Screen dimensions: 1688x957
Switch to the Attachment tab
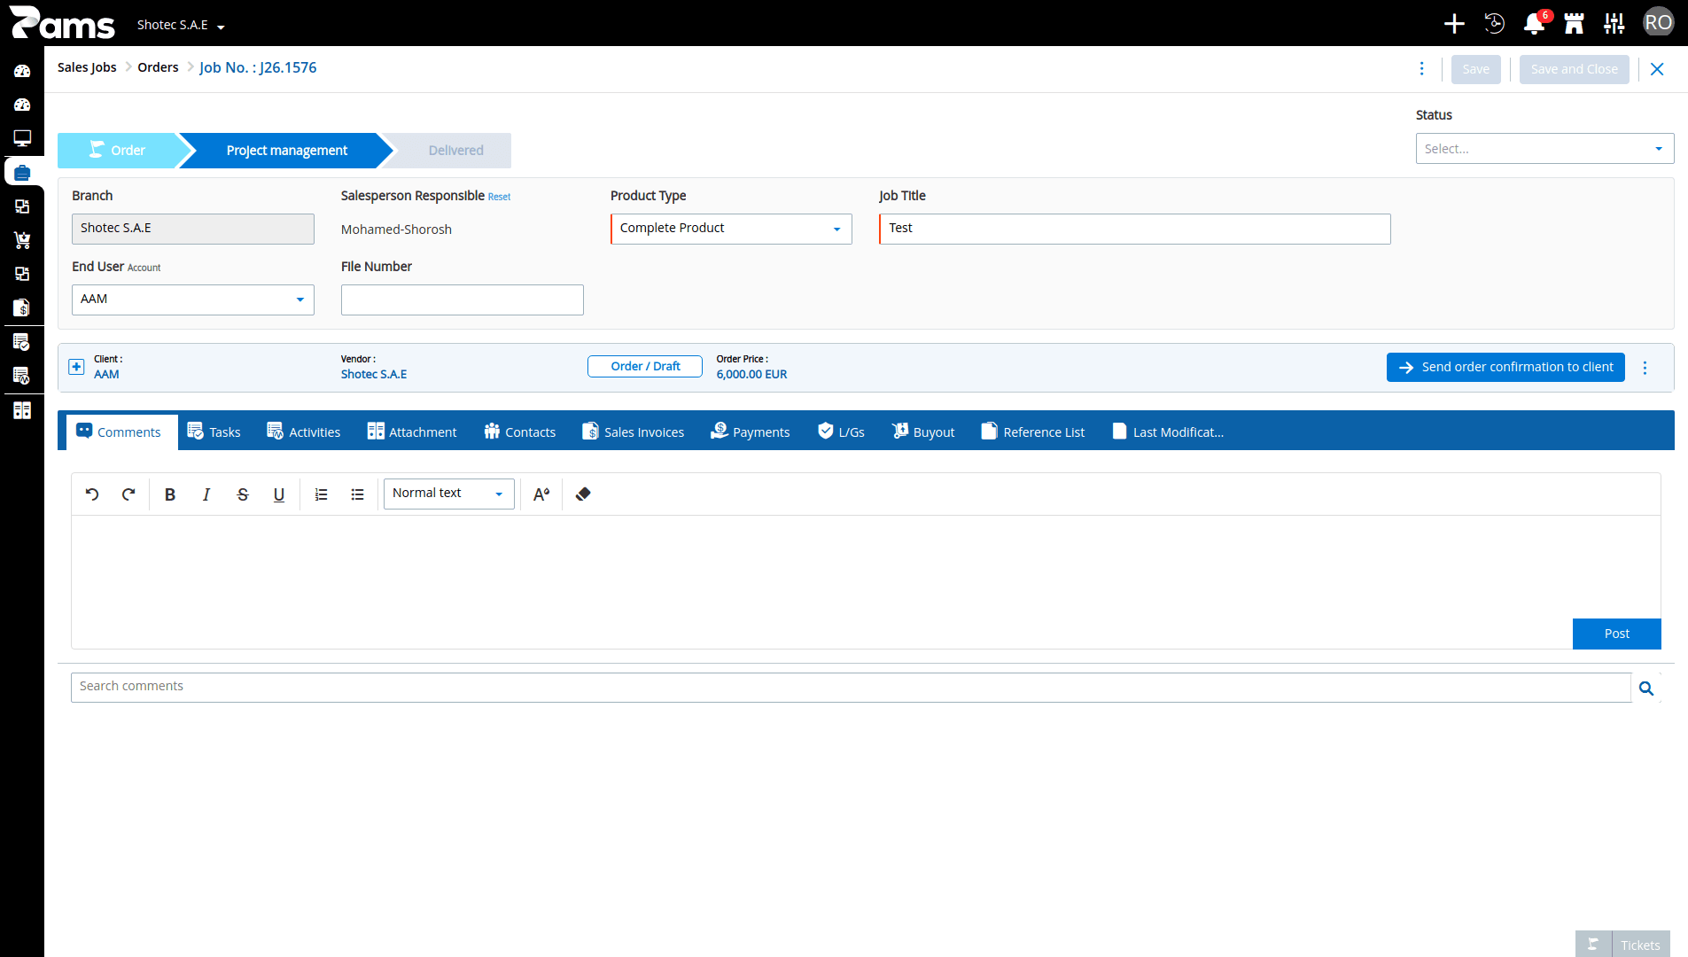(412, 432)
